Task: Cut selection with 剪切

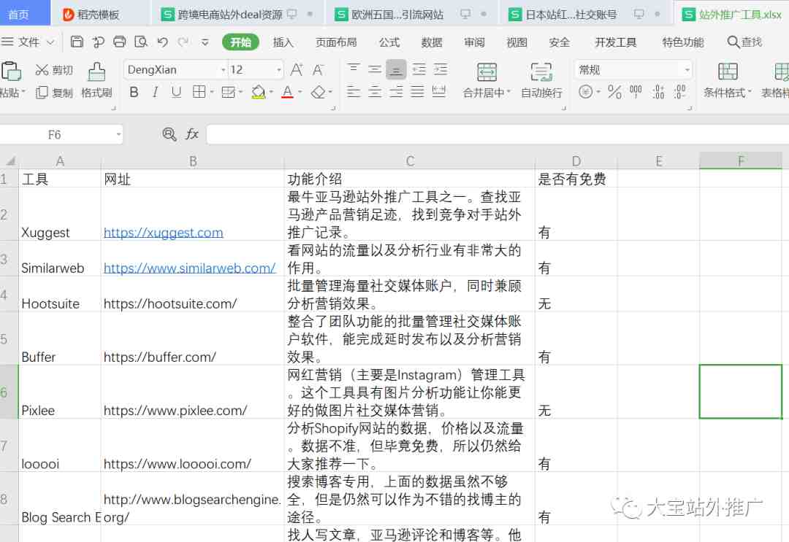Action: (x=54, y=70)
